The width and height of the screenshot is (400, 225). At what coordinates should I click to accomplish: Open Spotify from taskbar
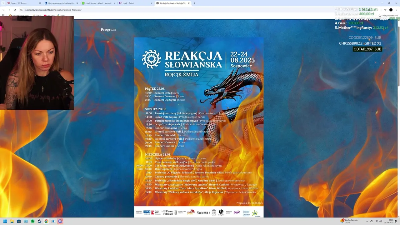click(x=32, y=221)
